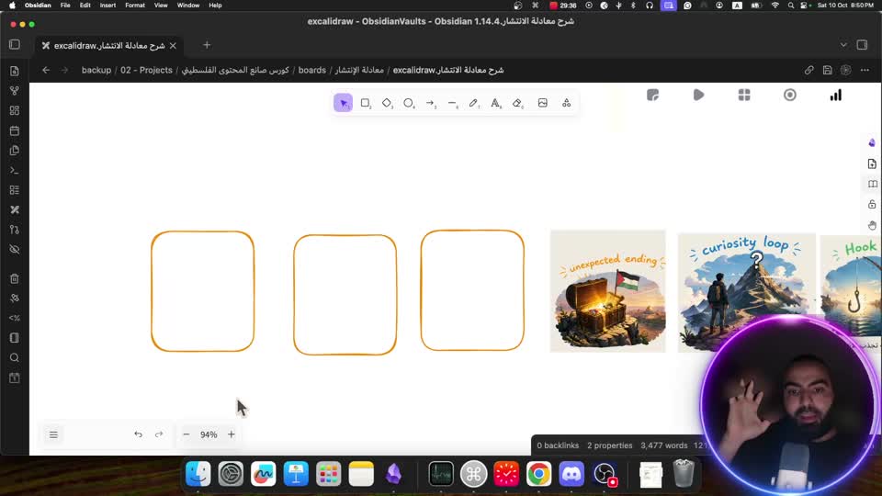882x496 pixels.
Task: Choose the Insert image tool
Action: pyautogui.click(x=542, y=103)
